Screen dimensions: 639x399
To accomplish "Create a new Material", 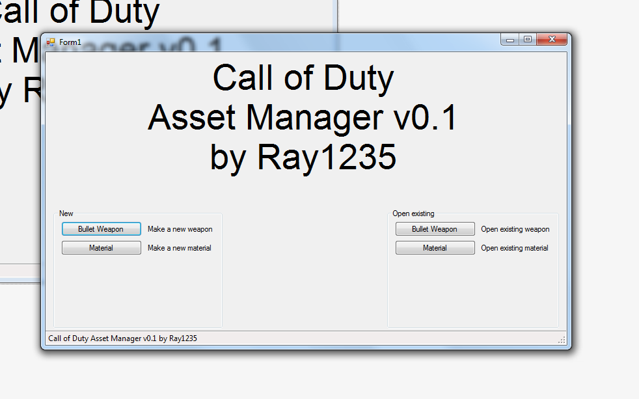I will [x=102, y=248].
